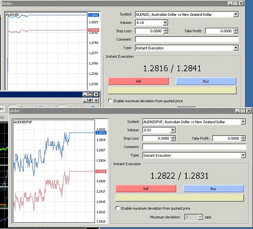253x229 pixels.
Task: Click Sell button in AUDNZDFXF order window
Action: (x=146, y=189)
